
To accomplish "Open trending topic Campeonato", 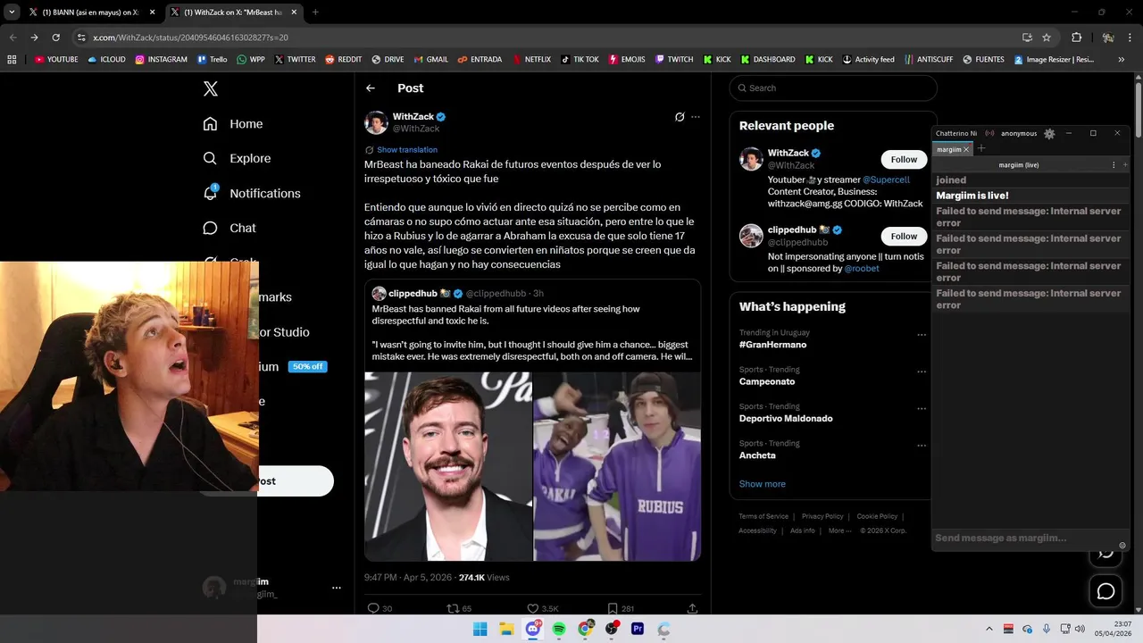I will pos(767,381).
